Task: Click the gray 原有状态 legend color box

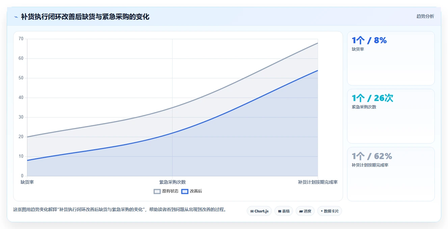Action: (157, 191)
